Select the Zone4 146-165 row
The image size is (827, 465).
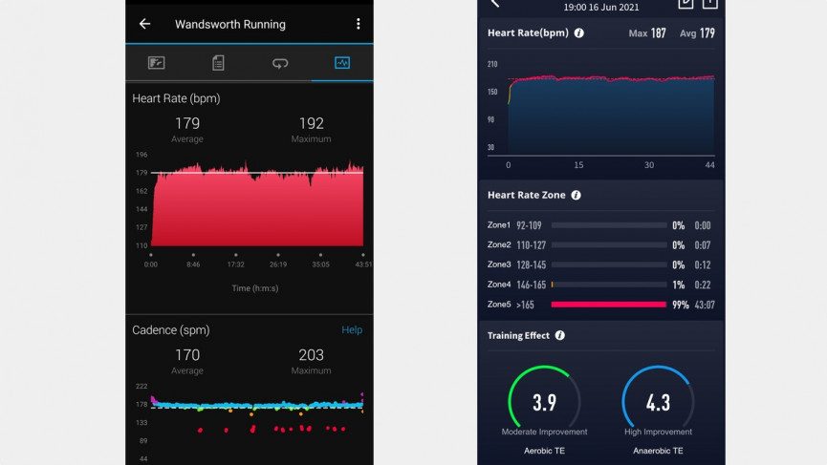(x=600, y=285)
